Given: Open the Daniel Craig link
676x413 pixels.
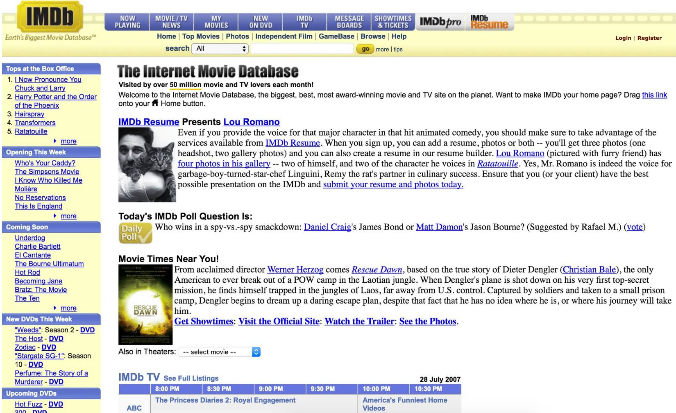Looking at the screenshot, I should click(328, 227).
